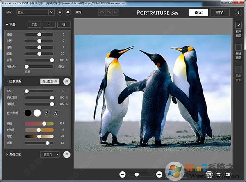The width and height of the screenshot is (246, 182).
Task: Click the 取消 cancel button
Action: 220,12
